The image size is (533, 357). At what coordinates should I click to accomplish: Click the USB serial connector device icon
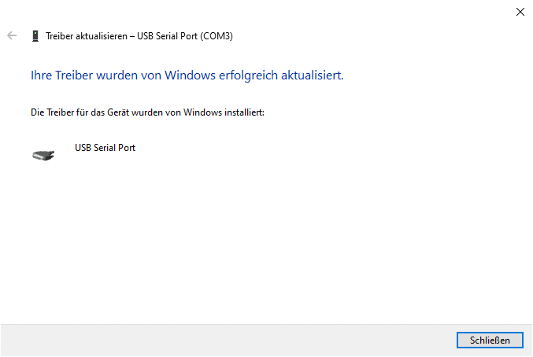[x=43, y=155]
